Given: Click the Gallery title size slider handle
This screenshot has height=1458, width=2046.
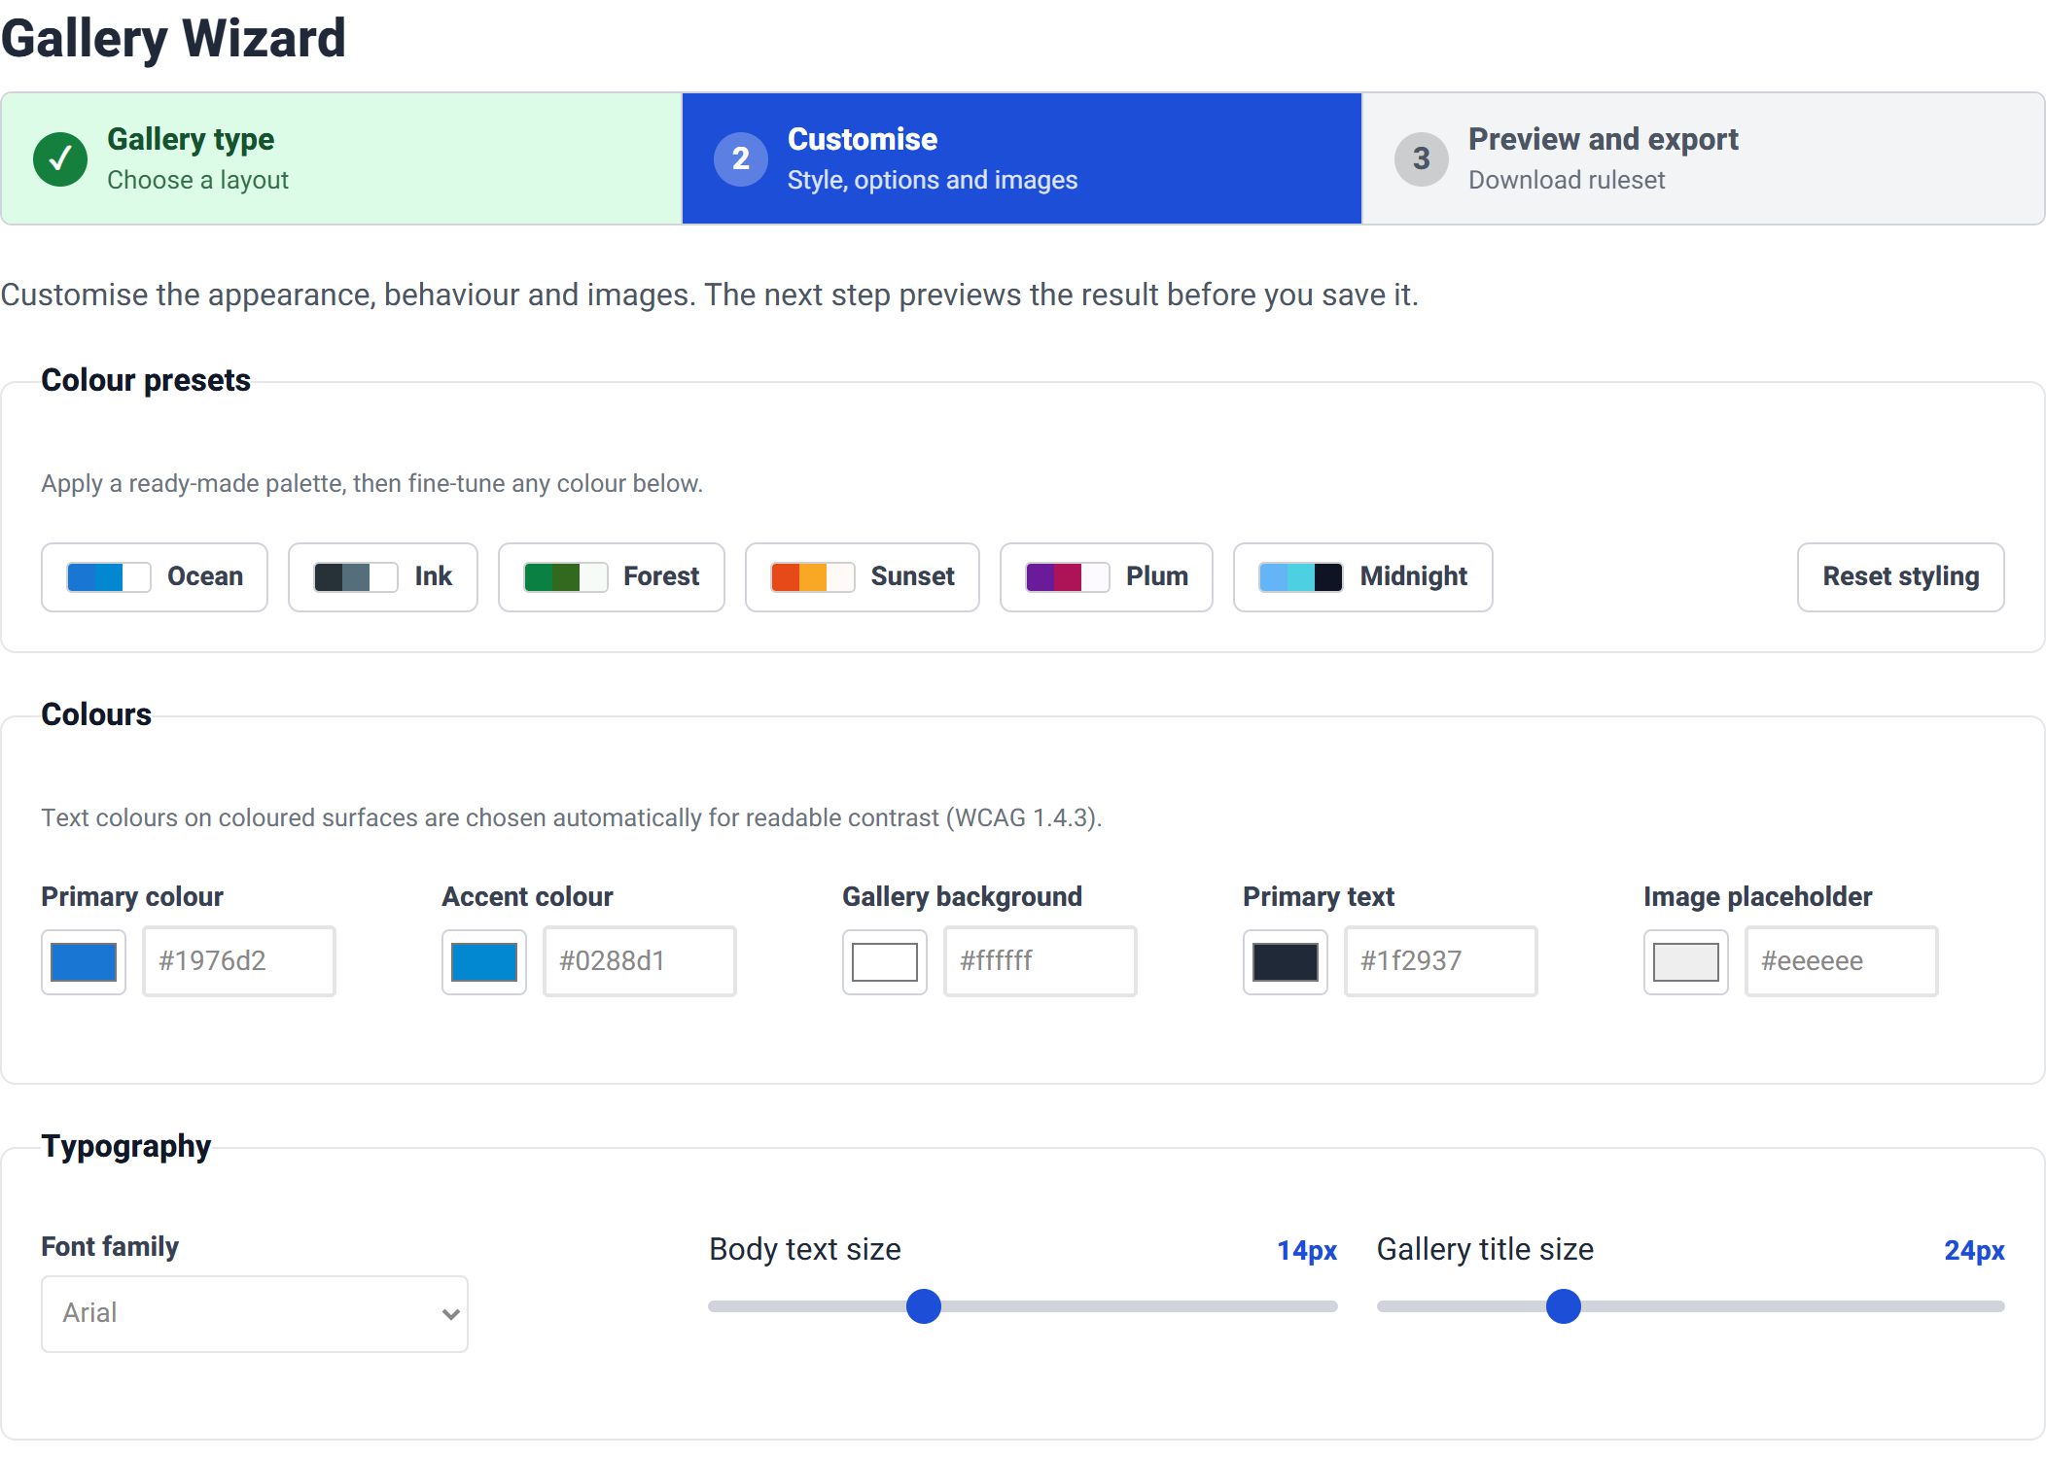Looking at the screenshot, I should (x=1564, y=1306).
